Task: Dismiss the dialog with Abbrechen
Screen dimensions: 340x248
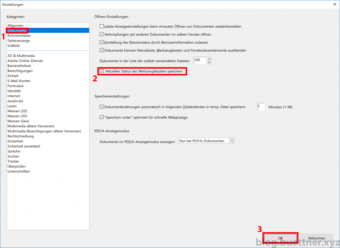Action: [316, 238]
